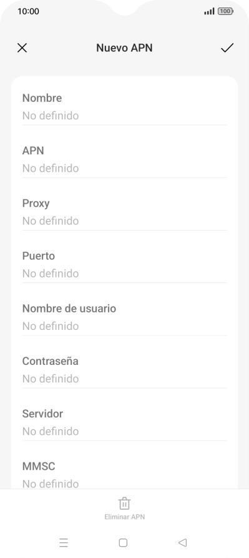Viewport: 249px width, 558px height.
Task: Edit the Nombre de usuario field
Action: 124,317
